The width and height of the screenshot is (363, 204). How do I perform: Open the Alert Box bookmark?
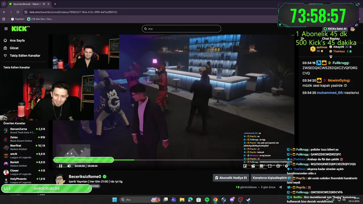[40, 19]
